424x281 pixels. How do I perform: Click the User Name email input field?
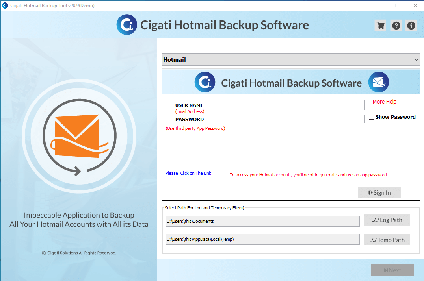coord(307,105)
